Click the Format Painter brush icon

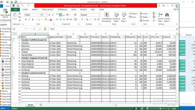coord(19,20)
